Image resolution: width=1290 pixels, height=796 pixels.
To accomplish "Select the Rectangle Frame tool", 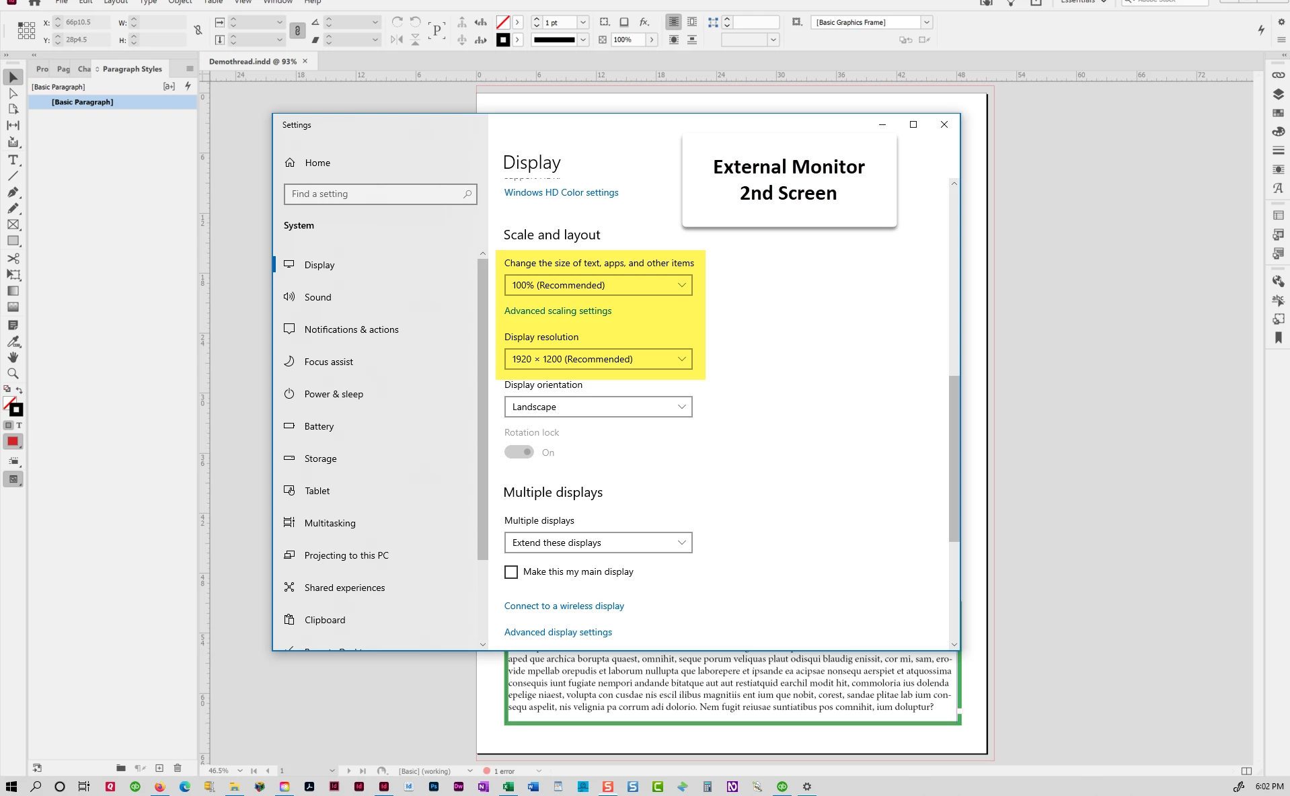I will point(13,225).
